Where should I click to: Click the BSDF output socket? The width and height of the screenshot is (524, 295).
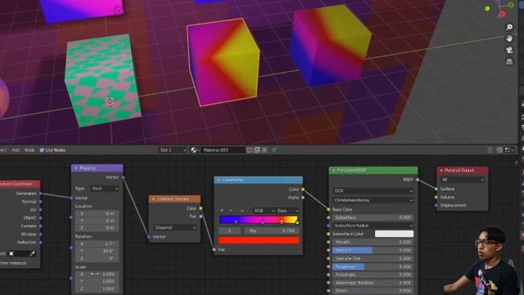click(x=418, y=180)
